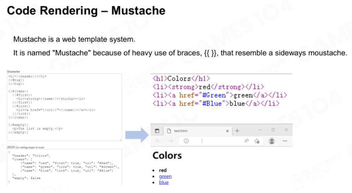This screenshot has height=193, width=352.
Task: Close the browser window
Action: 286,130
